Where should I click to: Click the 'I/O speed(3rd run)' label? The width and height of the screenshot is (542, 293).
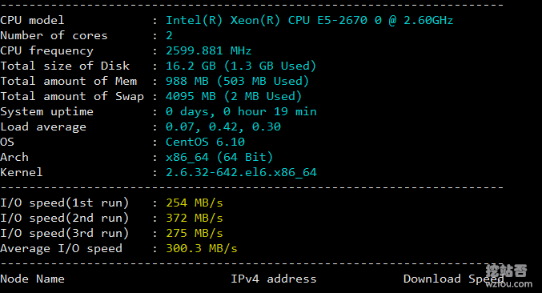(65, 233)
